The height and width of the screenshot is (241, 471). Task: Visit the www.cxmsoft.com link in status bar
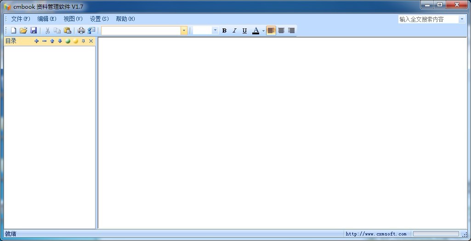tap(376, 234)
